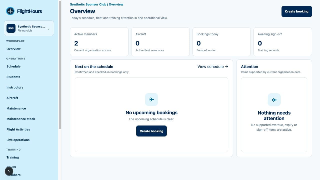Open the Maintenance sidebar item
Viewport: 320px width, 180px height.
[16, 108]
